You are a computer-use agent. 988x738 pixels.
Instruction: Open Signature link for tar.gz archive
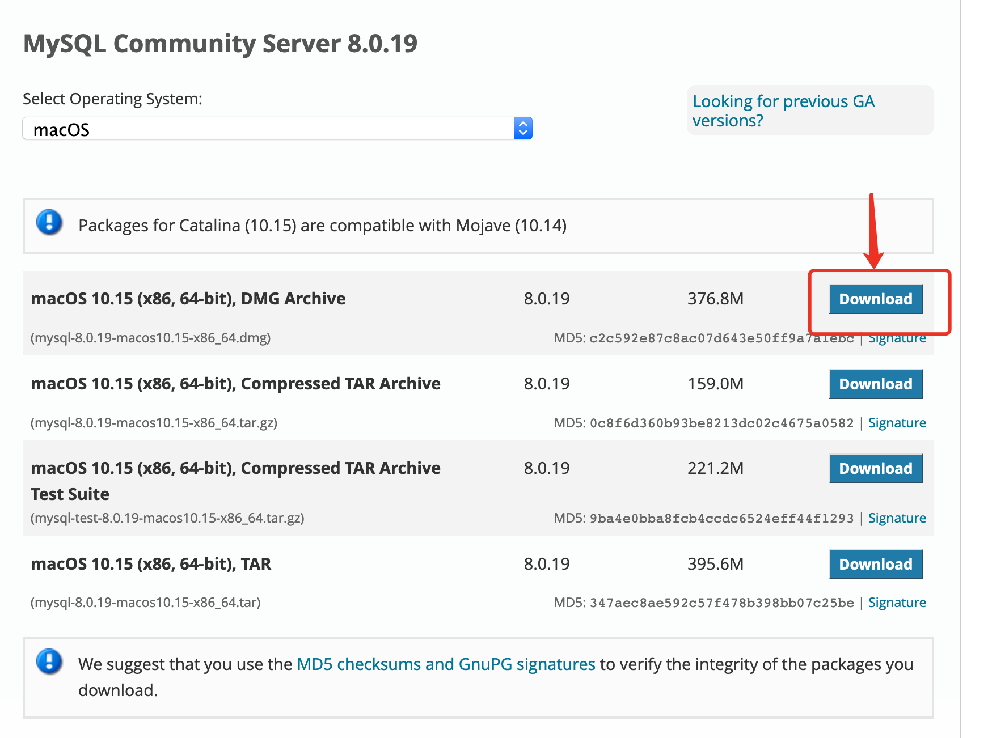point(897,423)
